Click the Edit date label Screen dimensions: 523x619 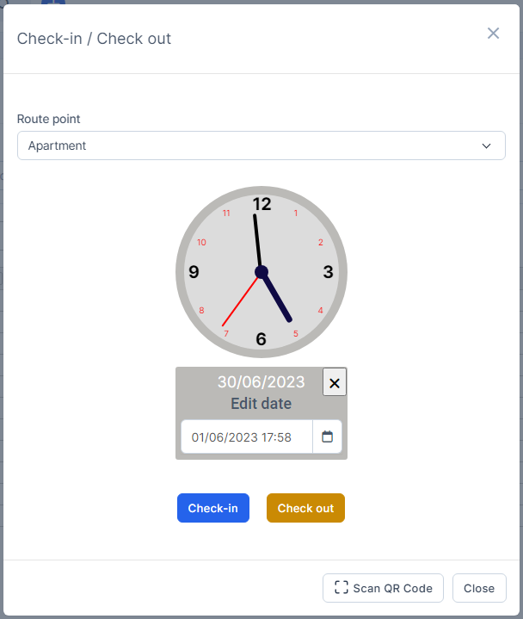click(x=261, y=404)
